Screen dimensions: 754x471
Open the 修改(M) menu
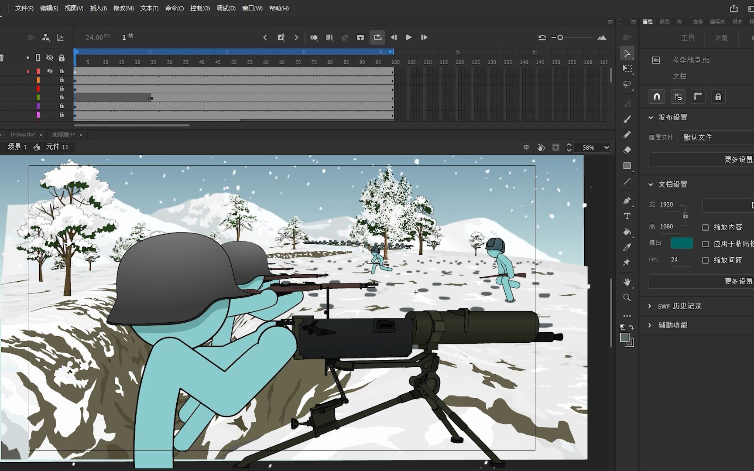(123, 8)
